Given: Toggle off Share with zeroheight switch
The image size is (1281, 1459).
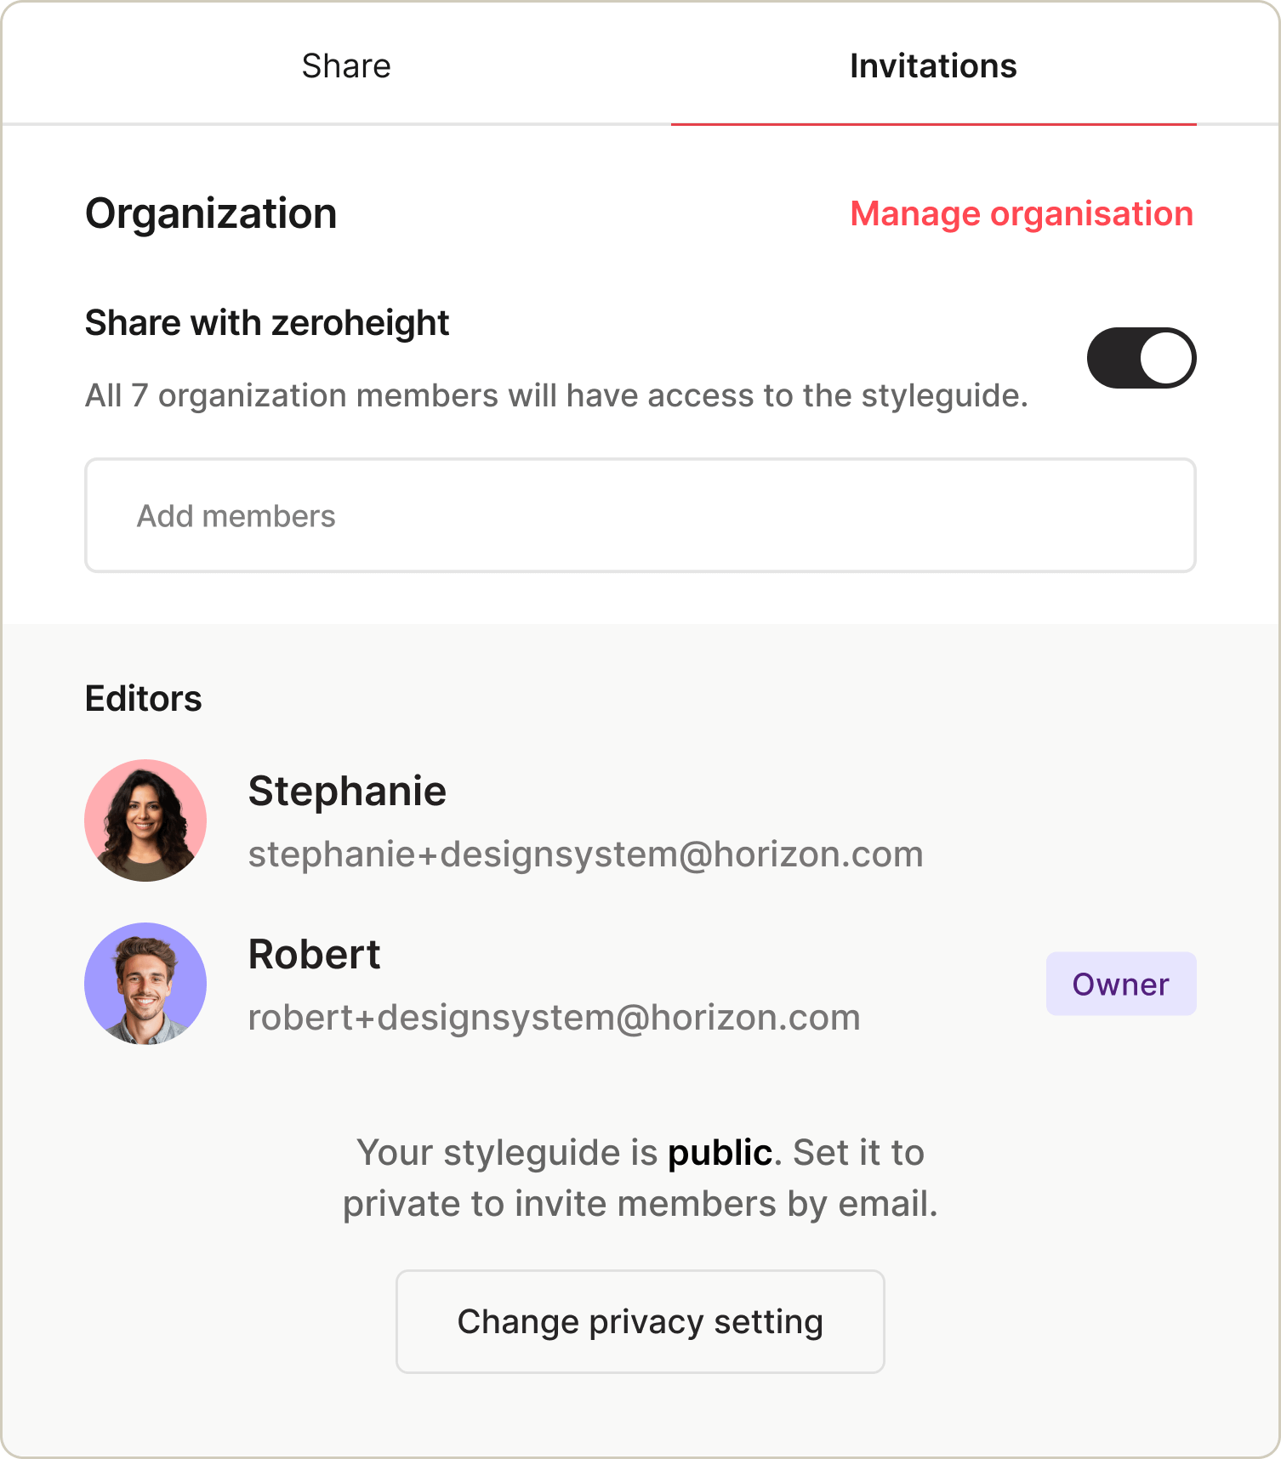Looking at the screenshot, I should [x=1141, y=358].
